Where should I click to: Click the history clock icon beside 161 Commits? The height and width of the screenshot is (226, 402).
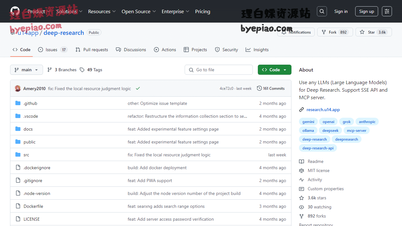pos(259,89)
